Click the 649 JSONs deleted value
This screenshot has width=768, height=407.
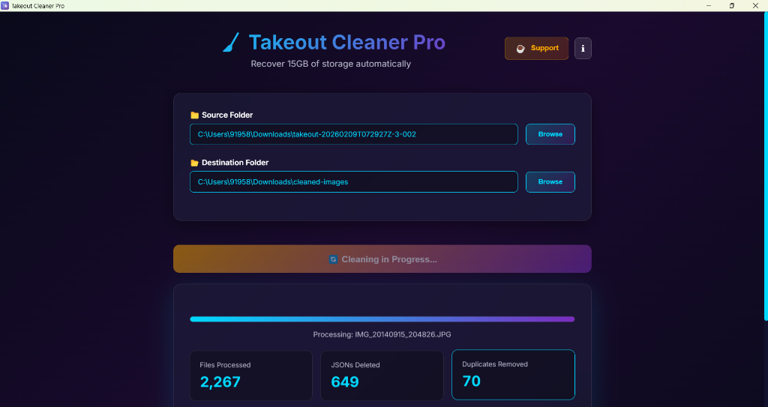tap(345, 382)
